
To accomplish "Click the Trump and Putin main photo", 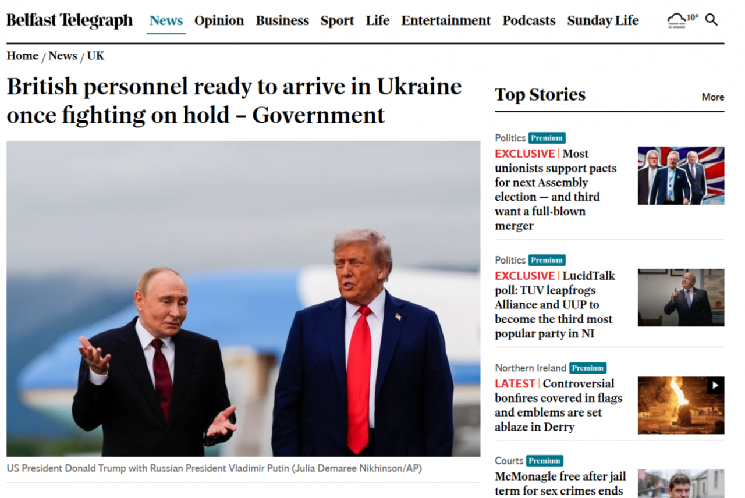I will tap(243, 298).
